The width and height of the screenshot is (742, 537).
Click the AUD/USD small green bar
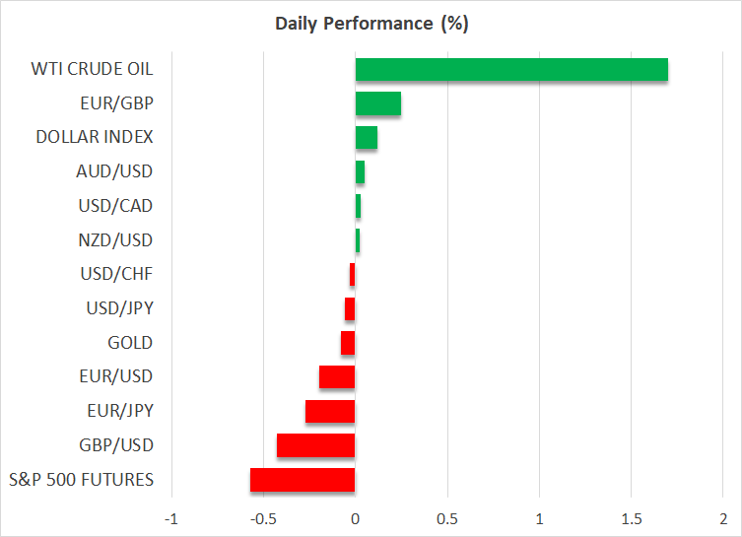click(x=360, y=172)
